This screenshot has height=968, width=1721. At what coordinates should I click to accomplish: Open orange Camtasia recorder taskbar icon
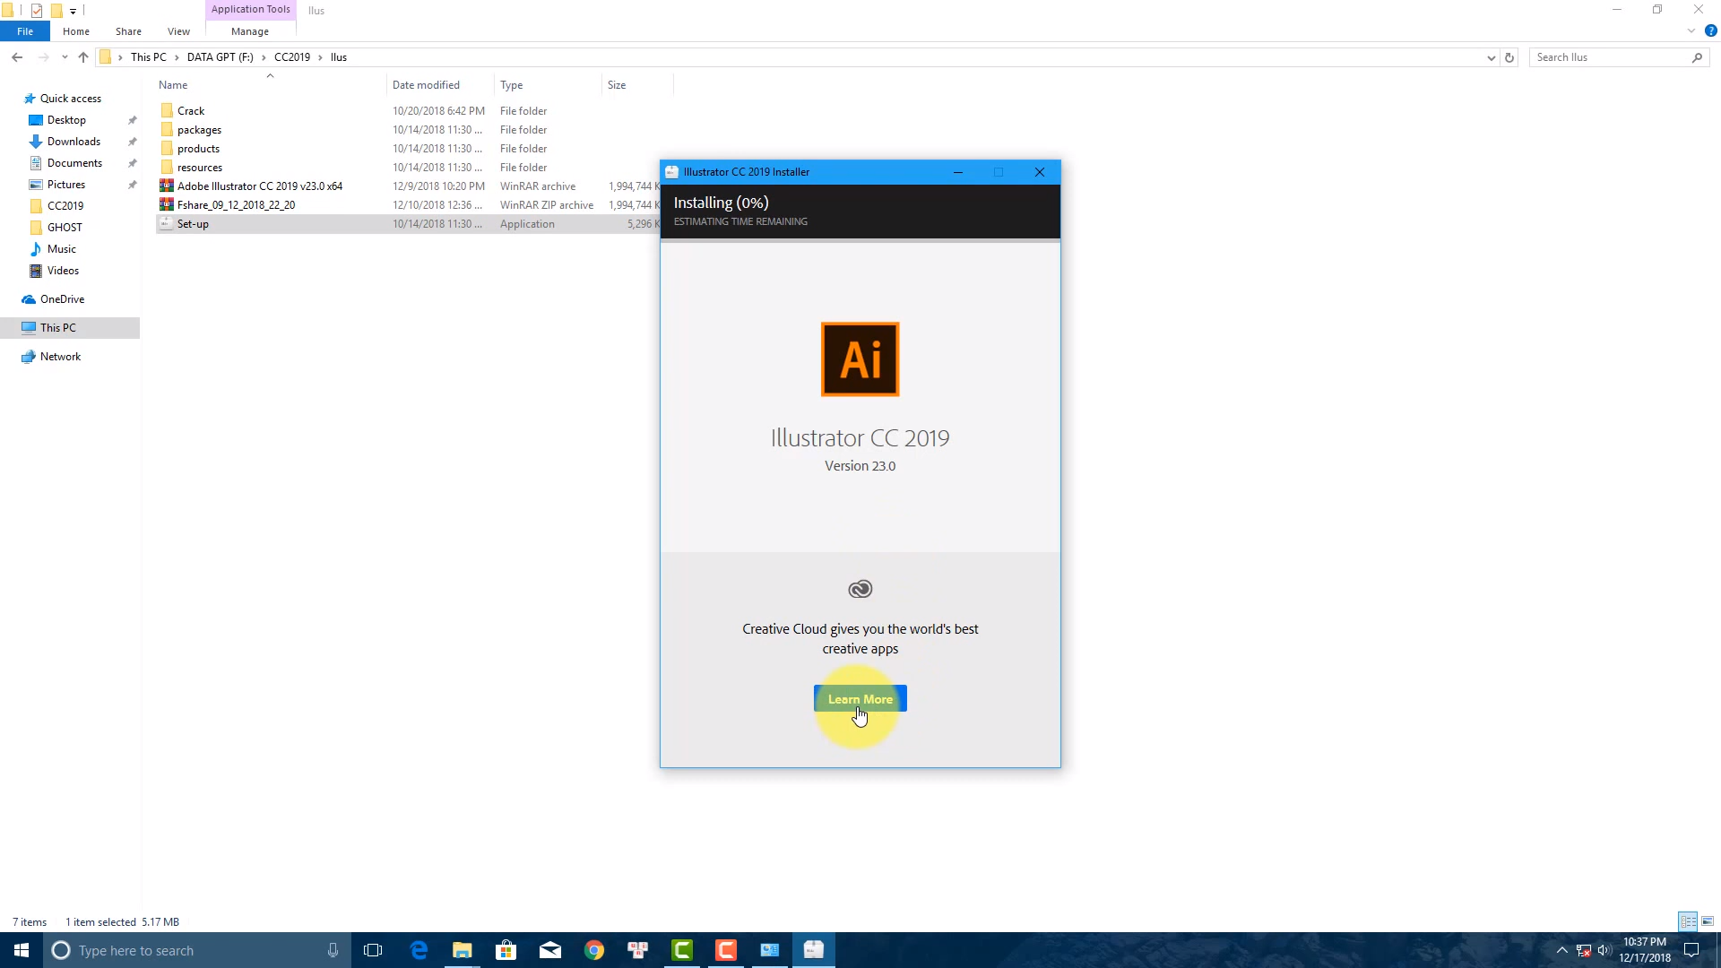point(726,950)
